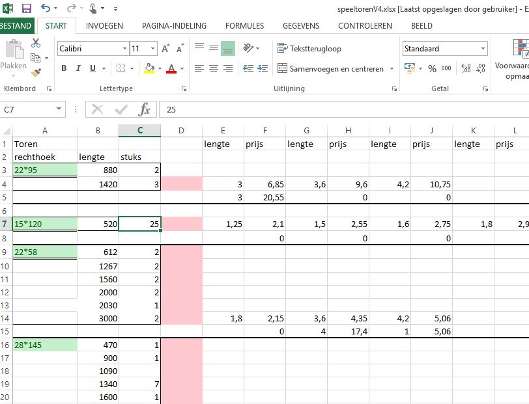Image resolution: width=529 pixels, height=404 pixels.
Task: Click the increase decimal icon
Action: [466, 68]
